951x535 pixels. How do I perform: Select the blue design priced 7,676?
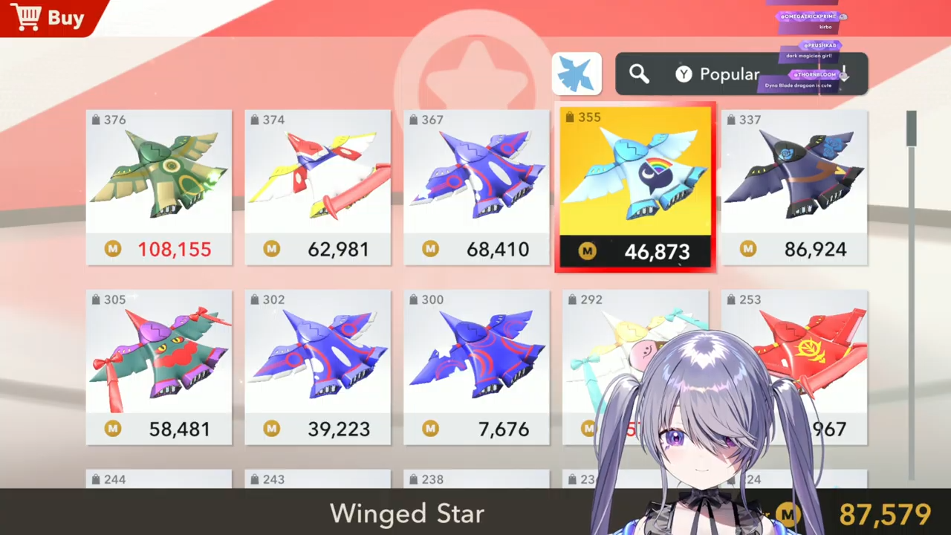[476, 367]
